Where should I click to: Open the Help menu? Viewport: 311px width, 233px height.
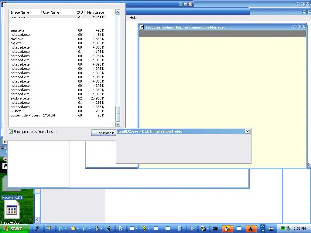(133, 18)
